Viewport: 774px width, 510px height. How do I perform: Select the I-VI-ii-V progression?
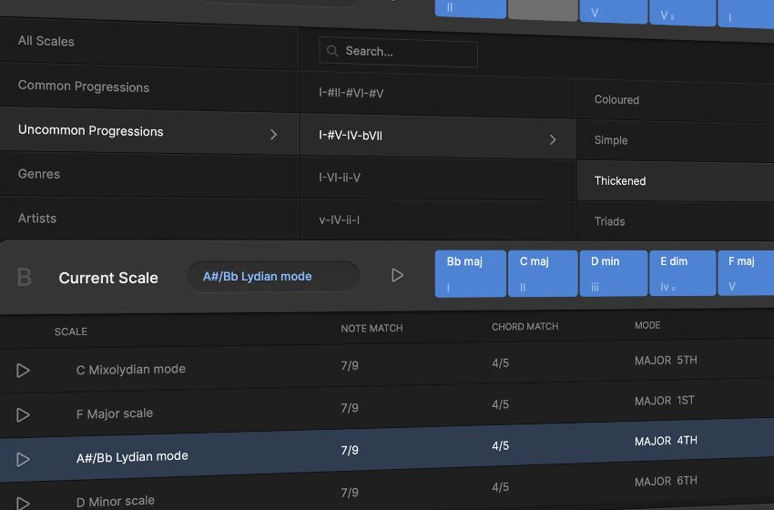pyautogui.click(x=340, y=178)
